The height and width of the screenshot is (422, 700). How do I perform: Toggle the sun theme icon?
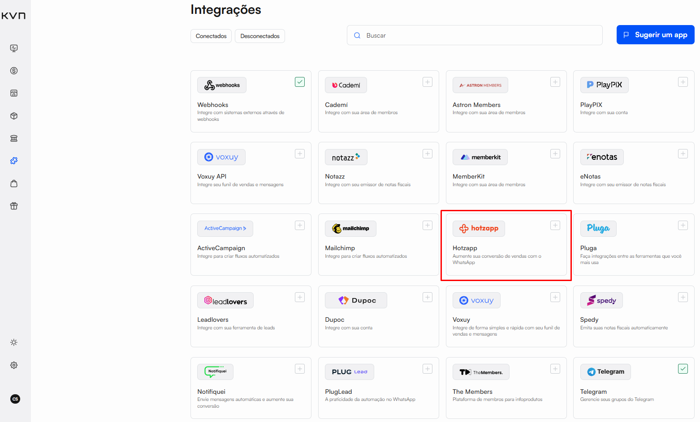[14, 342]
